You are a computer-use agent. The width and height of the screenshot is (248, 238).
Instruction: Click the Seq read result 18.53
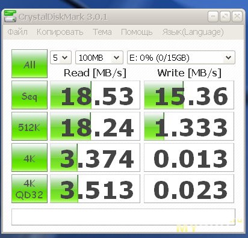point(95,95)
